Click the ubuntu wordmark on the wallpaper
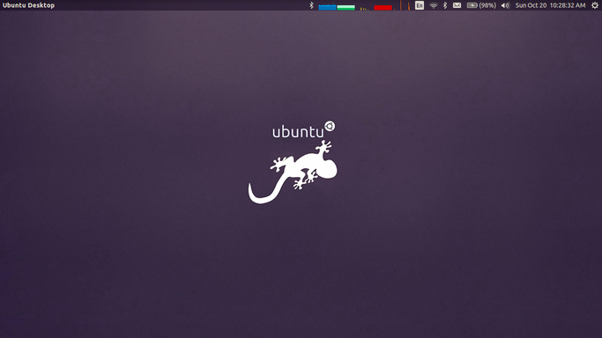The image size is (602, 338). point(298,131)
